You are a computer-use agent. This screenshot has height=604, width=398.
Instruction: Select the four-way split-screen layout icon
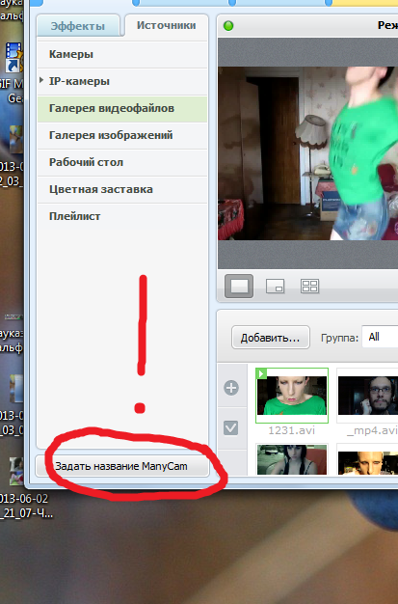point(310,287)
